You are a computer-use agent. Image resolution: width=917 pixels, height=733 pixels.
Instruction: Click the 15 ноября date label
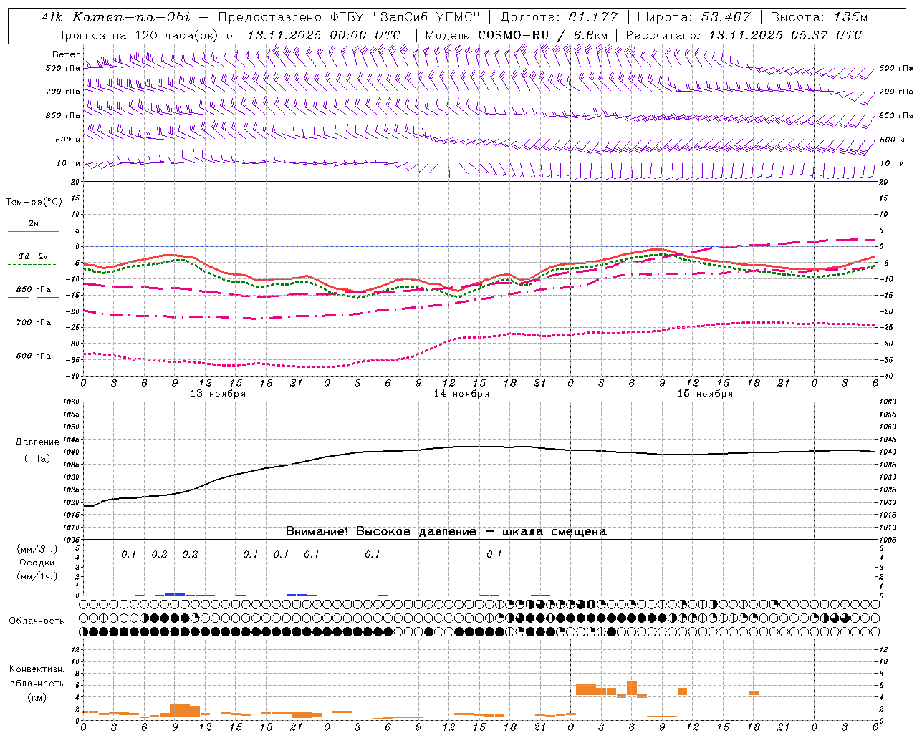coord(705,394)
